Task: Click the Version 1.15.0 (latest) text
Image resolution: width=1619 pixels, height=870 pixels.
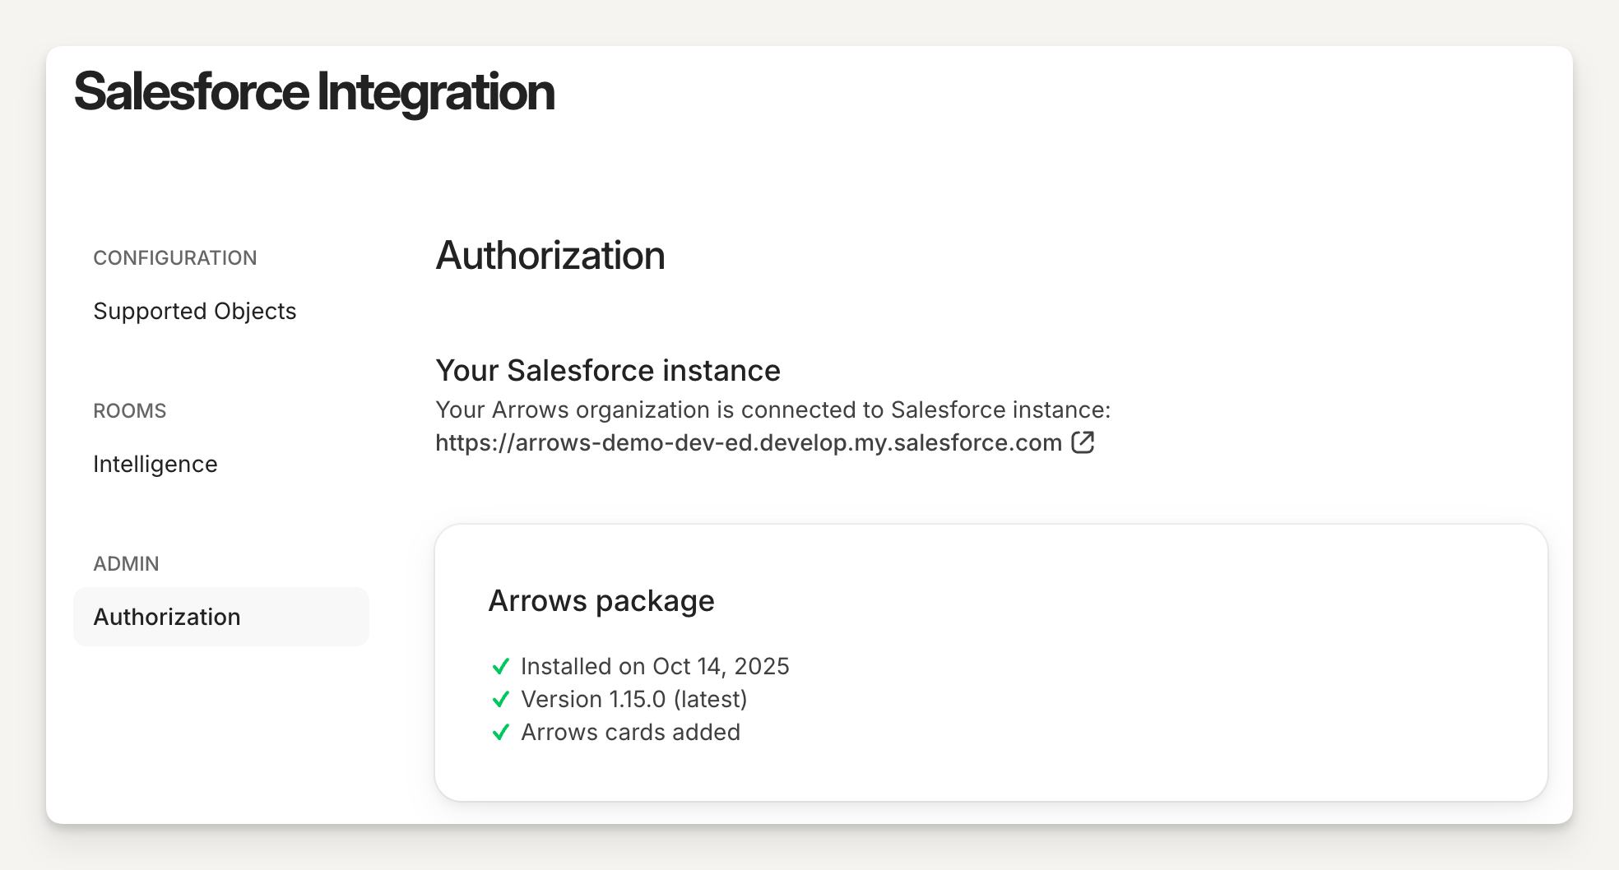Action: point(633,699)
